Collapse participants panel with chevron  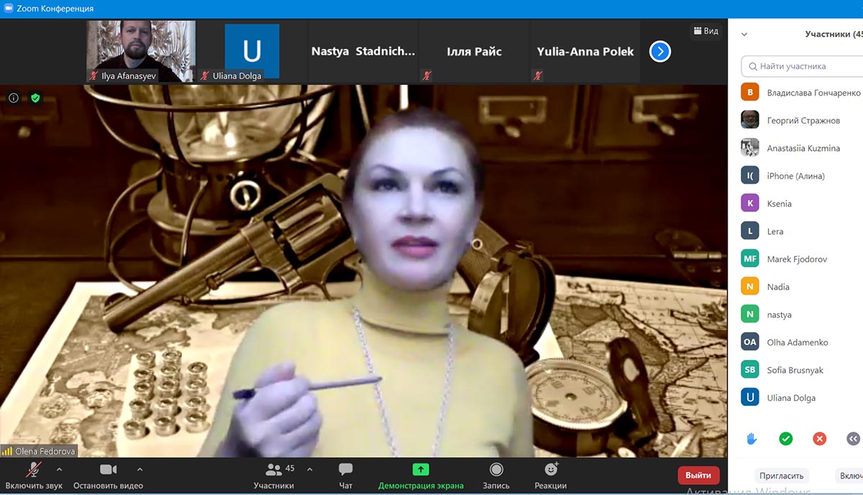coord(744,34)
